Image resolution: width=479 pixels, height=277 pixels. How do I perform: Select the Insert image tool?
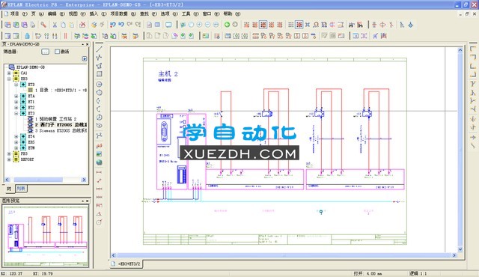point(100,154)
